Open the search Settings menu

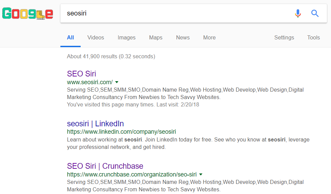coord(284,38)
